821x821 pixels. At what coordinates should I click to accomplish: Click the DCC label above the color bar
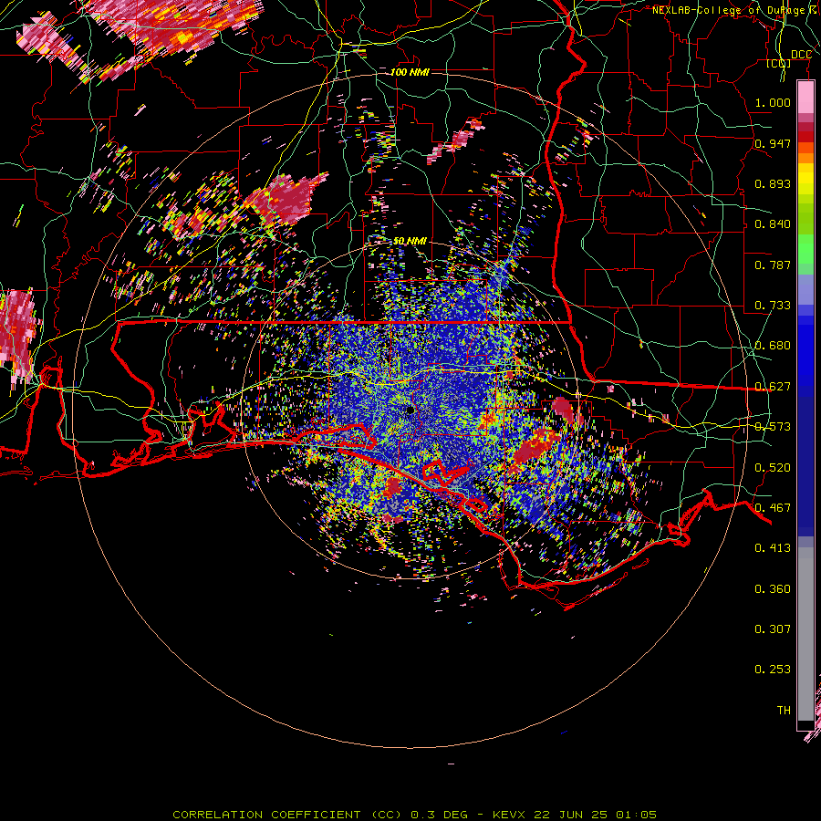801,55
